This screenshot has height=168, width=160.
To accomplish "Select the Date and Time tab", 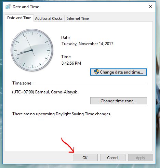I will click(19, 18).
